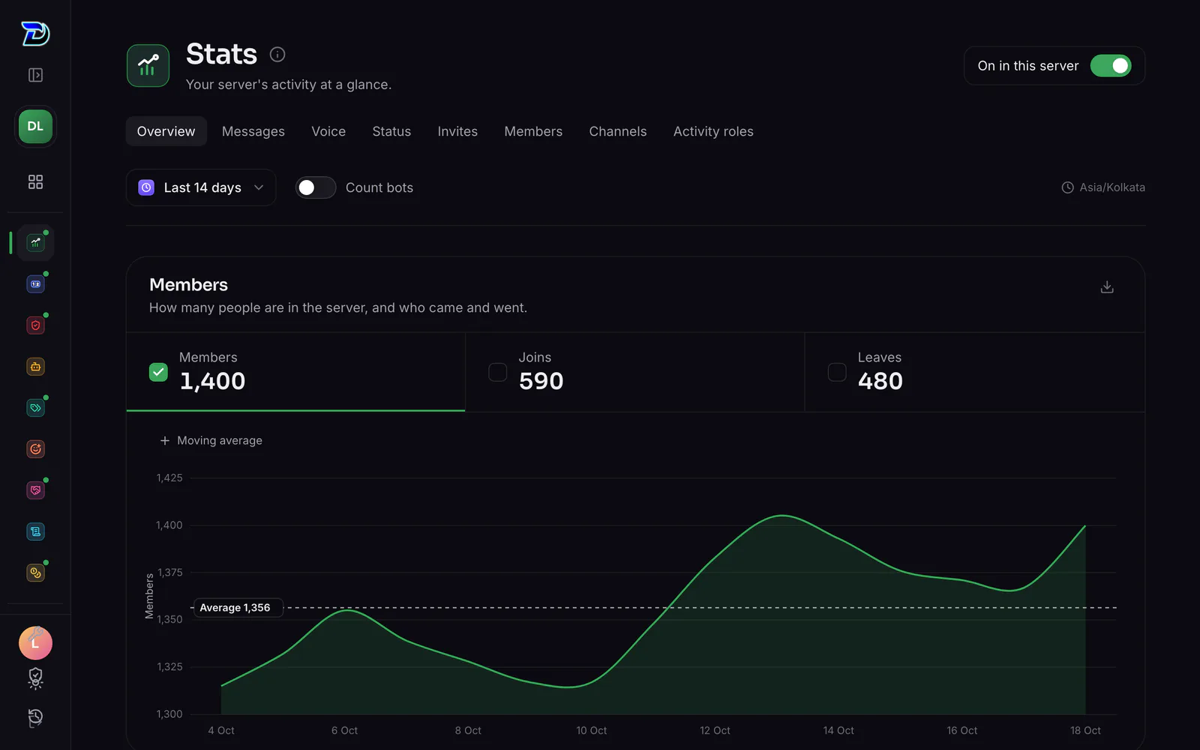Open the 'Last 14 days' range dropdown

(x=201, y=187)
